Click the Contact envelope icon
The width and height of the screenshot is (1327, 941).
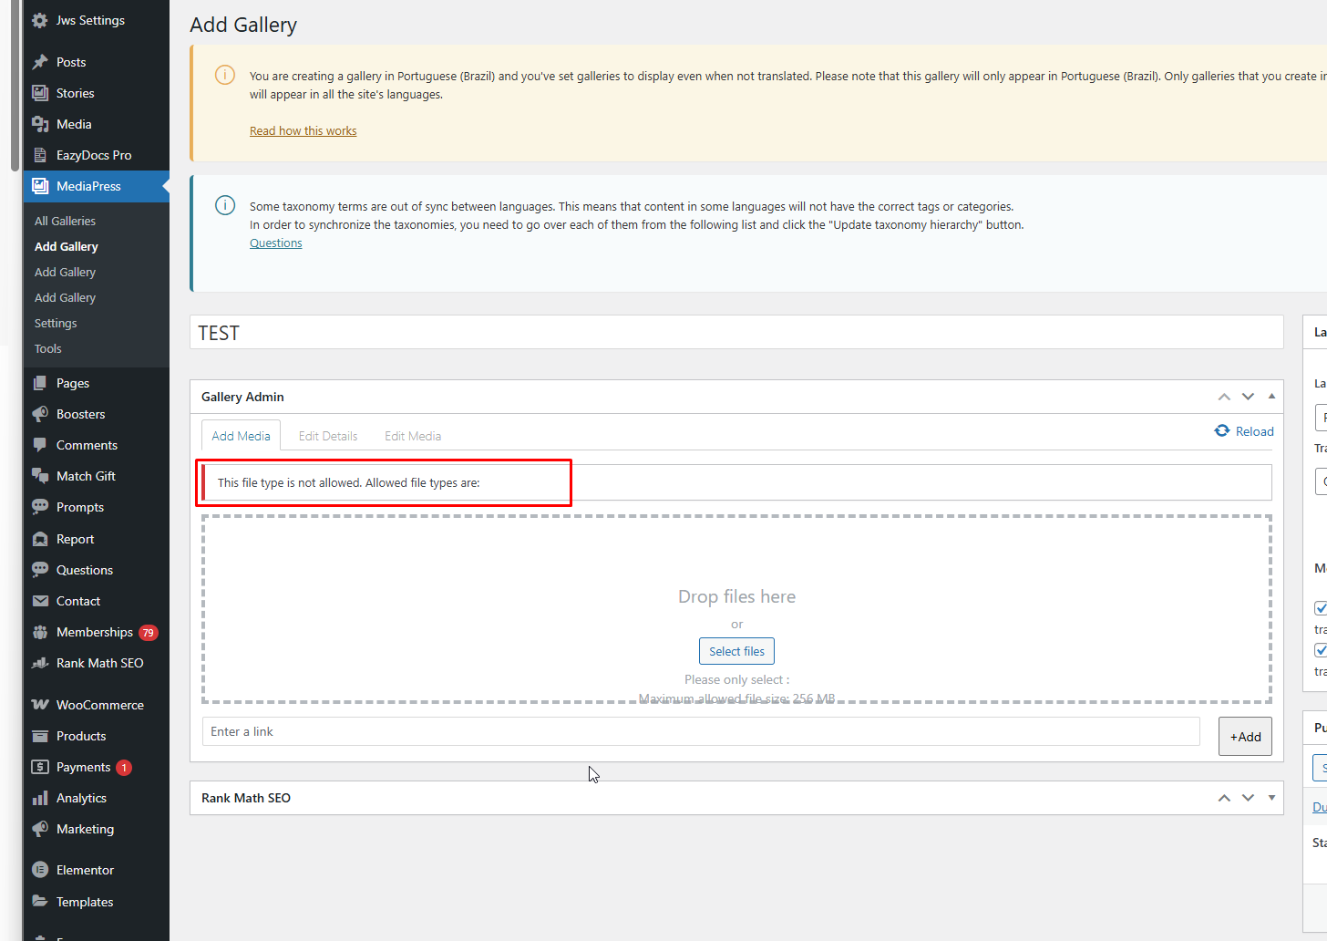pos(40,601)
